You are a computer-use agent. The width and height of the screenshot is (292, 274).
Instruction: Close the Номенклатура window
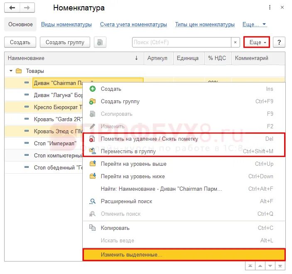[282, 7]
